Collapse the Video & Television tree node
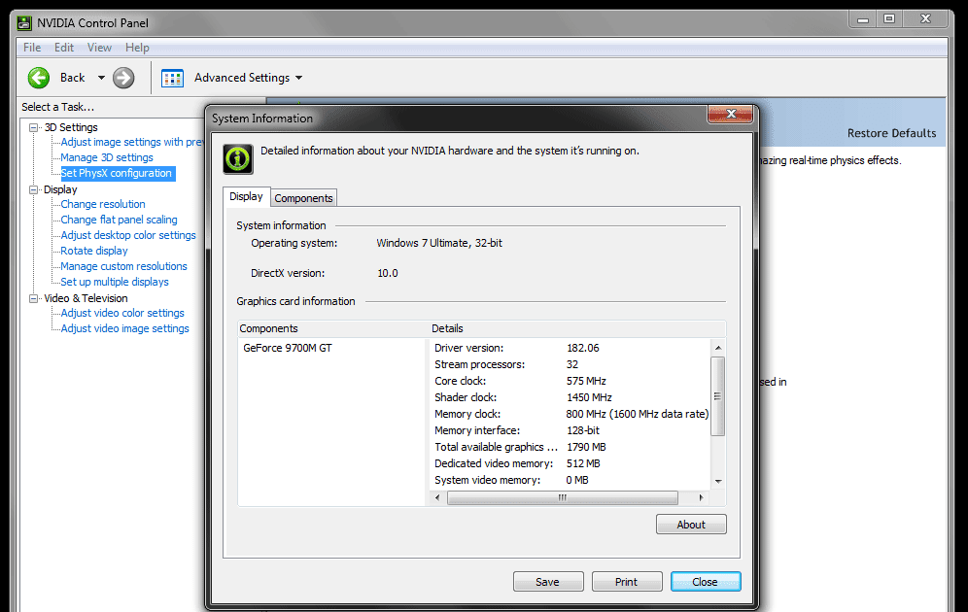The height and width of the screenshot is (612, 968). (33, 298)
